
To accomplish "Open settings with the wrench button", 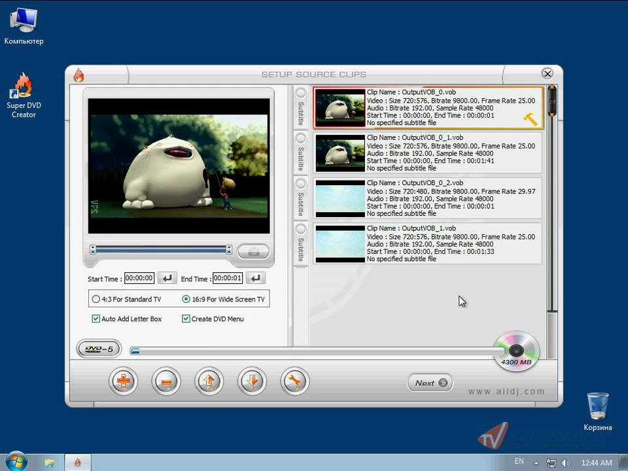I will click(x=295, y=381).
